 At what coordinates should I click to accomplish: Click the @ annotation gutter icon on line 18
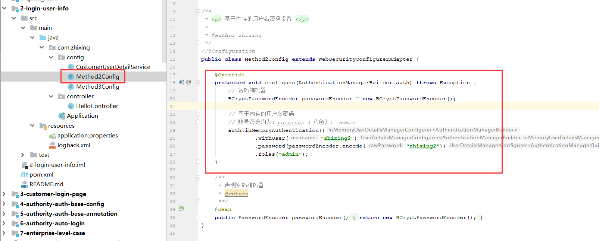tap(188, 82)
